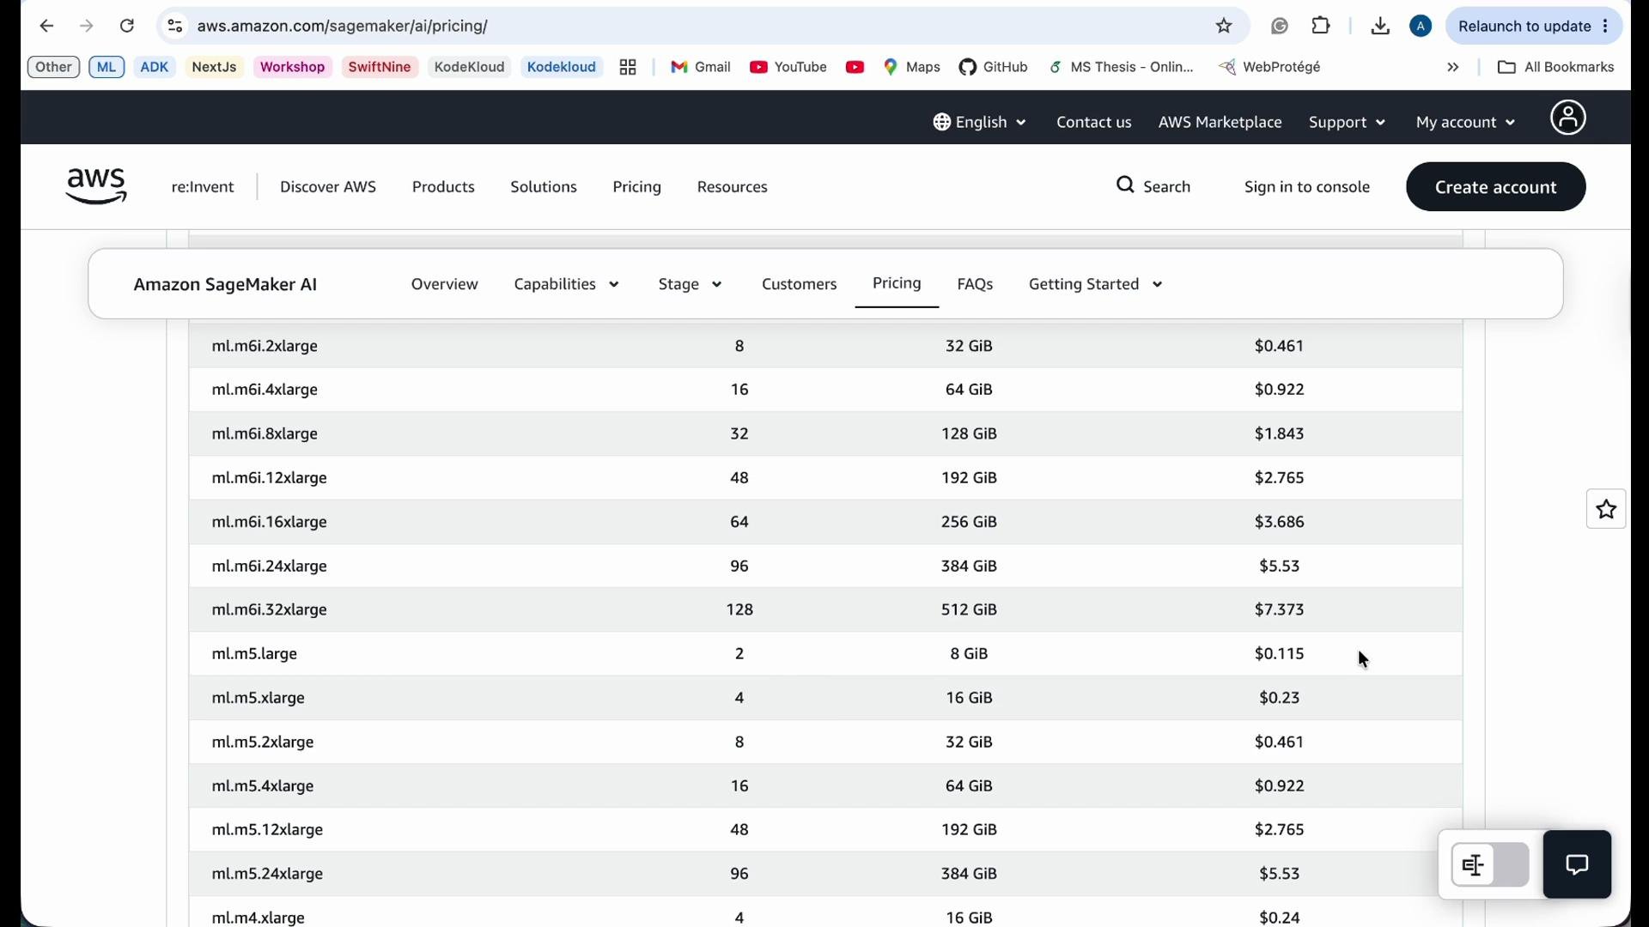Open the Discover AWS menu

(328, 187)
